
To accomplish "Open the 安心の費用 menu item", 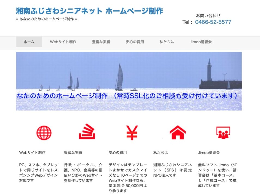I will tap(135, 42).
